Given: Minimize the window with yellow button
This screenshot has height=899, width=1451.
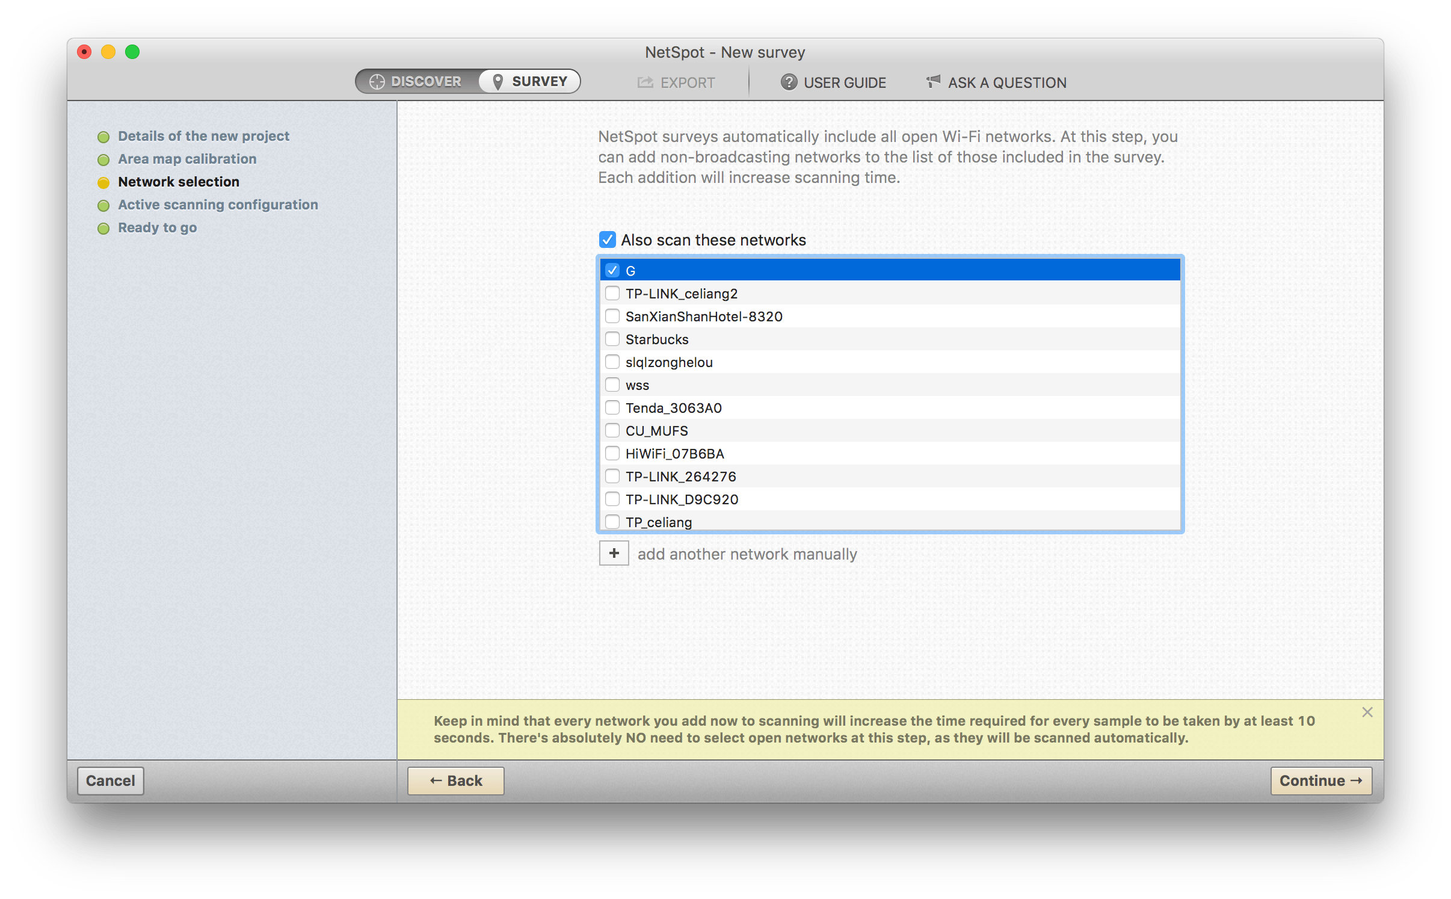Looking at the screenshot, I should (x=108, y=52).
